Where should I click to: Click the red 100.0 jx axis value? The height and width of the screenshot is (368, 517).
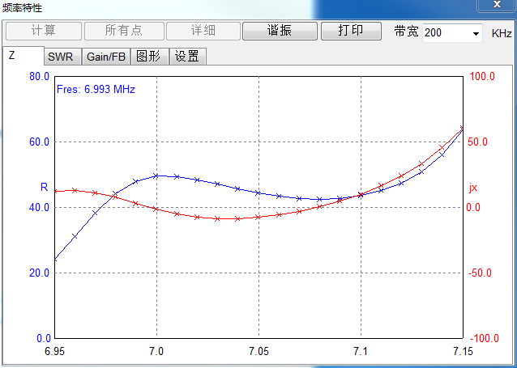[x=482, y=76]
